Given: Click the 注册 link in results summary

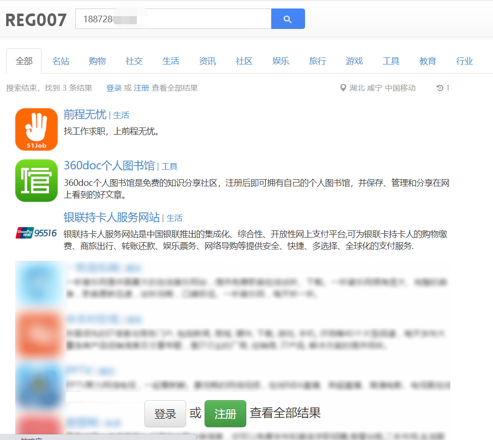Looking at the screenshot, I should (142, 88).
